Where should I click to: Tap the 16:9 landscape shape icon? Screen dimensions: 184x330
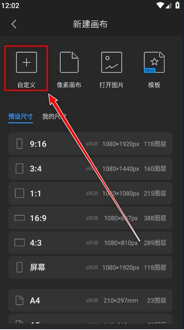pos(20,218)
